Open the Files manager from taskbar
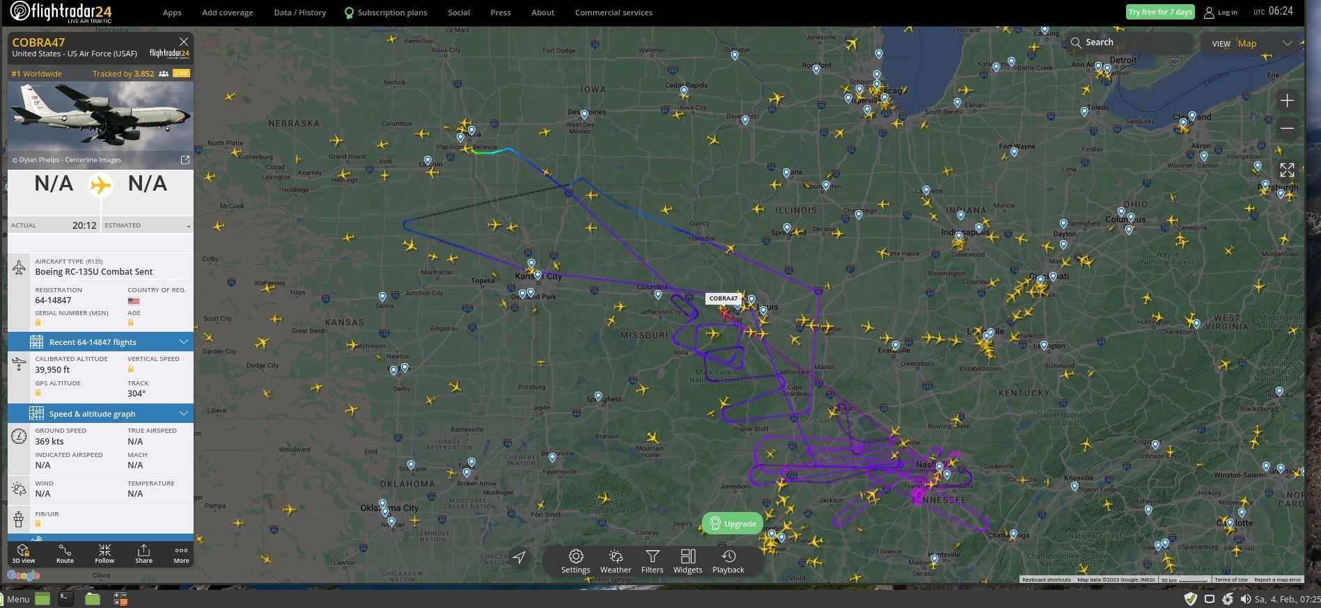The image size is (1321, 608). pos(93,598)
